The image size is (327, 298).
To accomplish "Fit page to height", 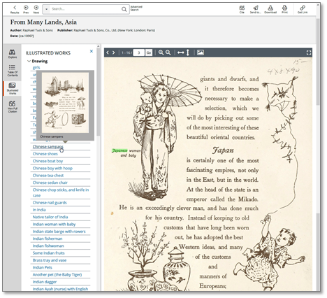I will point(188,52).
